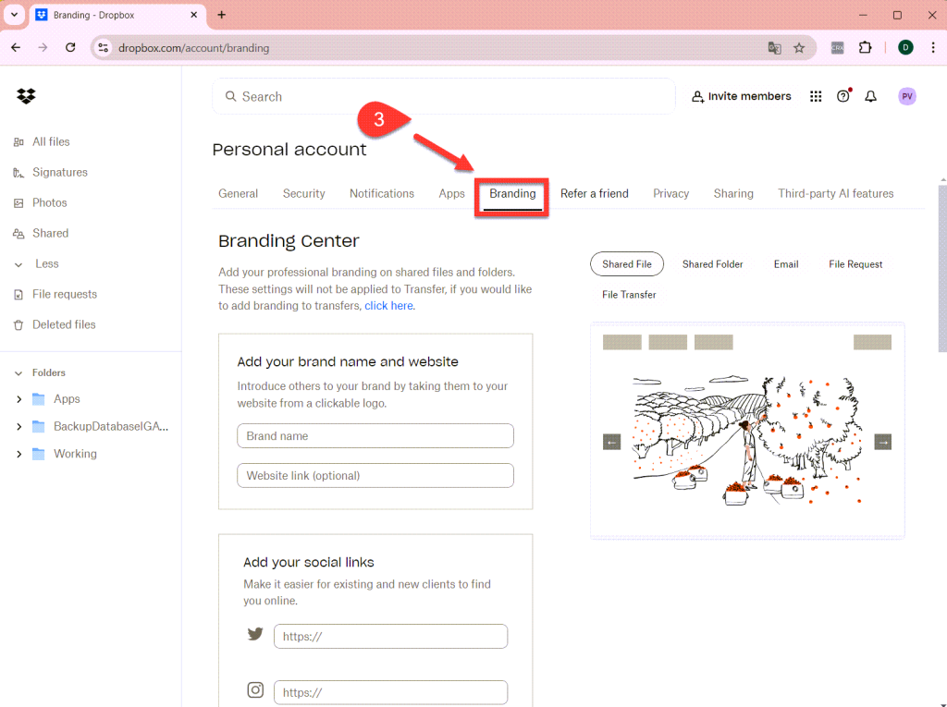Select the Email preview option
The width and height of the screenshot is (947, 707).
click(x=786, y=264)
